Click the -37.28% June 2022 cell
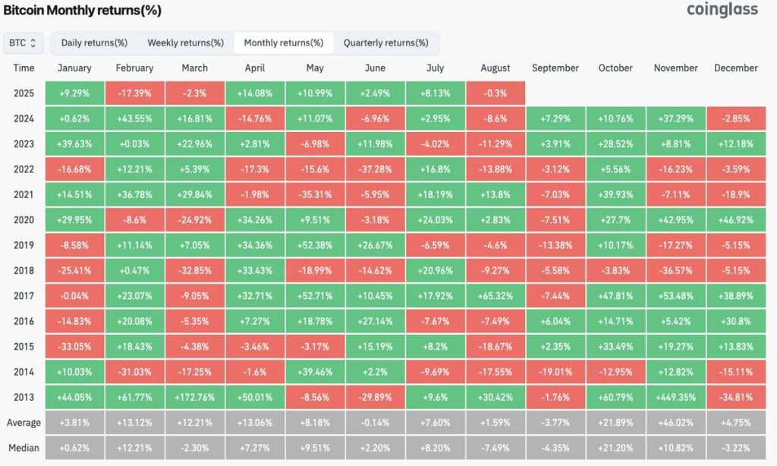The height and width of the screenshot is (466, 777). point(375,168)
